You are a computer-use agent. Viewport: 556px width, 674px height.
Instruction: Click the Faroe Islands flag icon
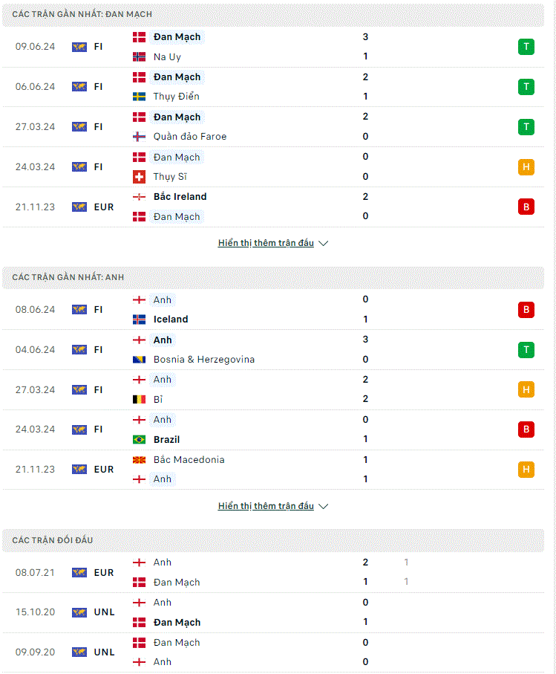(139, 137)
